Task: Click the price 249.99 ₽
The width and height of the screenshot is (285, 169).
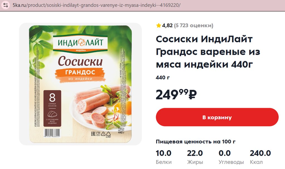Action: point(176,95)
